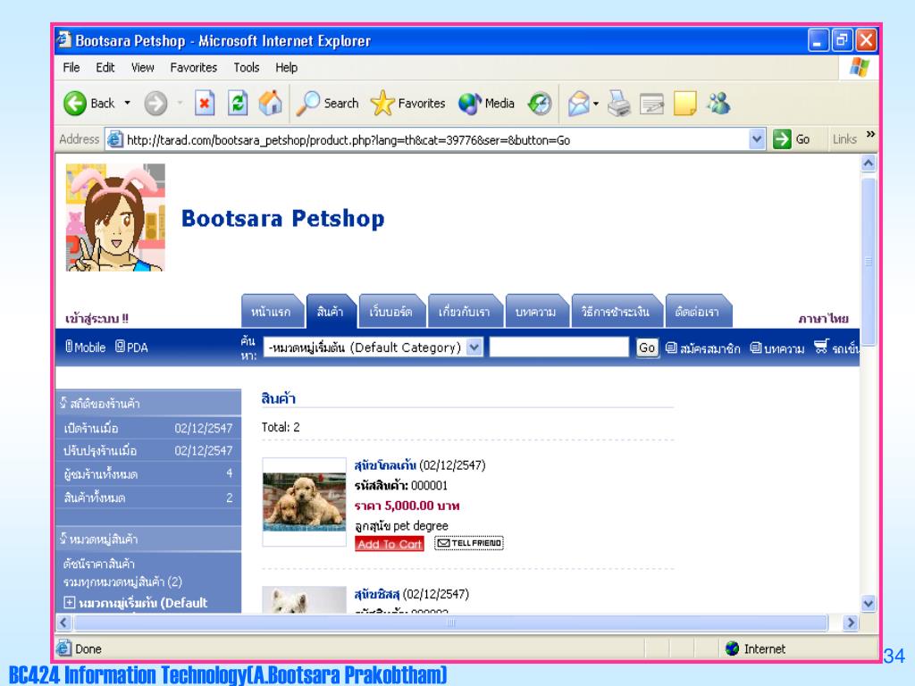This screenshot has height=686, width=915.
Task: Open the Mail options dropdown arrow
Action: (x=596, y=104)
